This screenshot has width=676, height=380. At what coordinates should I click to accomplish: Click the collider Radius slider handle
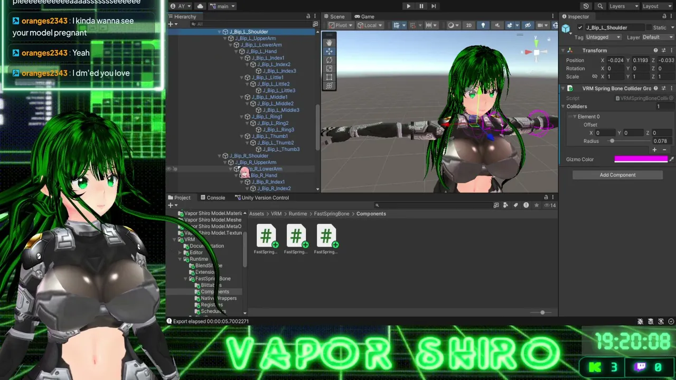(612, 141)
